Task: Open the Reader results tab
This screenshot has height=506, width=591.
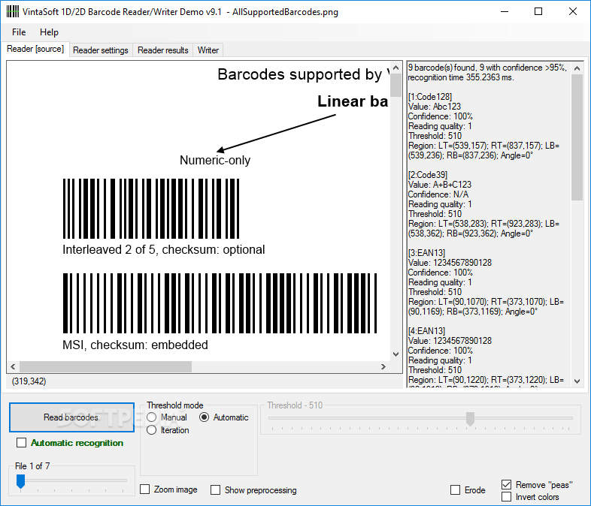Action: pyautogui.click(x=163, y=50)
